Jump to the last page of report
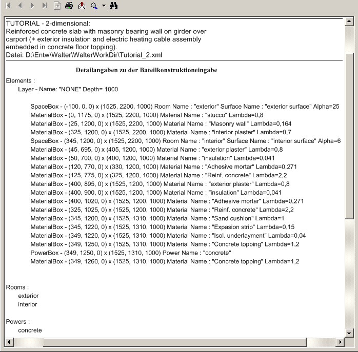Screen dimensions: 358x352 [x=45, y=6]
